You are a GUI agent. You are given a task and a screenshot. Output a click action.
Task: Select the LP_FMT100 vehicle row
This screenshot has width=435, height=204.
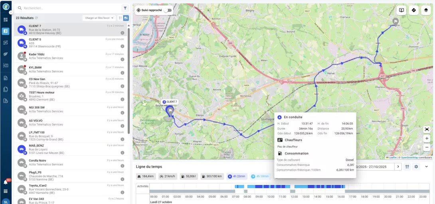tap(71, 136)
